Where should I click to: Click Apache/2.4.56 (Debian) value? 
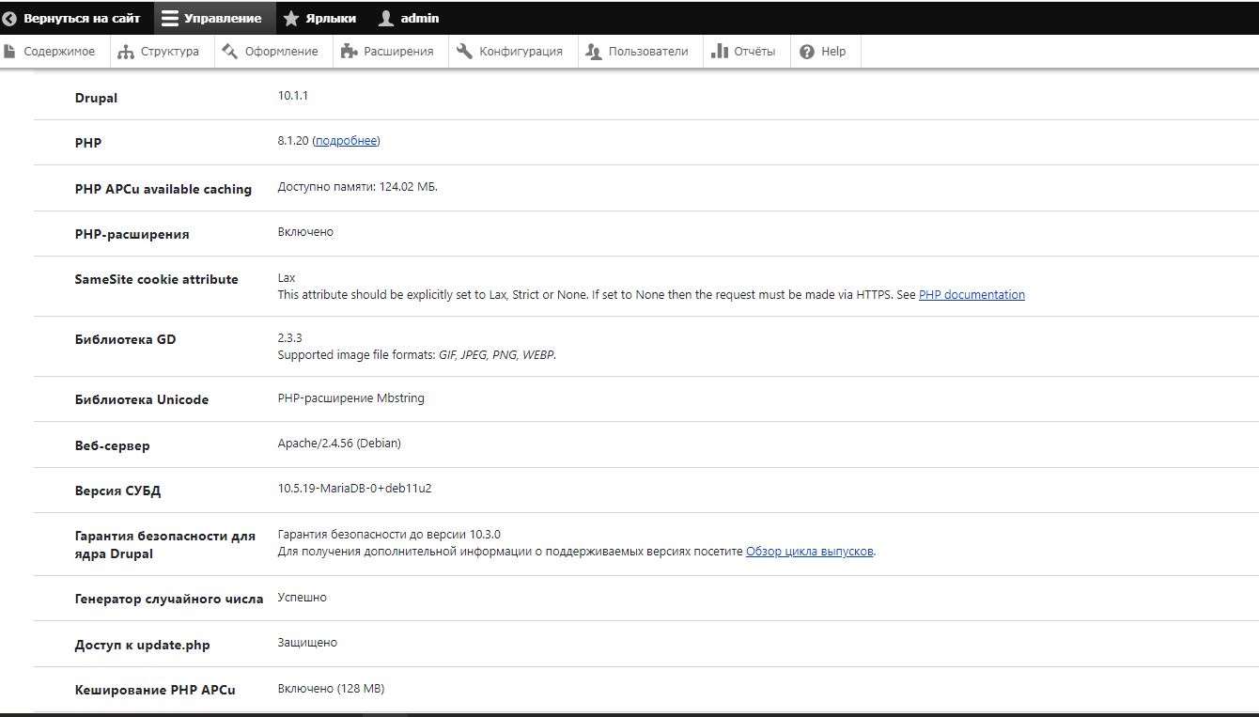pos(339,444)
